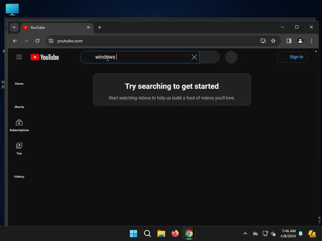View site information for youtube.com
Screen dimensions: 322x241
tap(51, 41)
